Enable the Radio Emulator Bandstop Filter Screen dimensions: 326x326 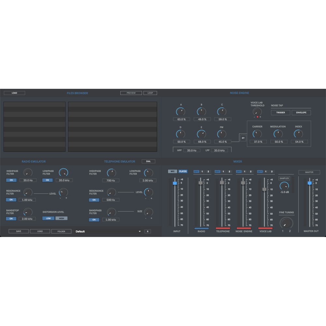tap(11, 219)
